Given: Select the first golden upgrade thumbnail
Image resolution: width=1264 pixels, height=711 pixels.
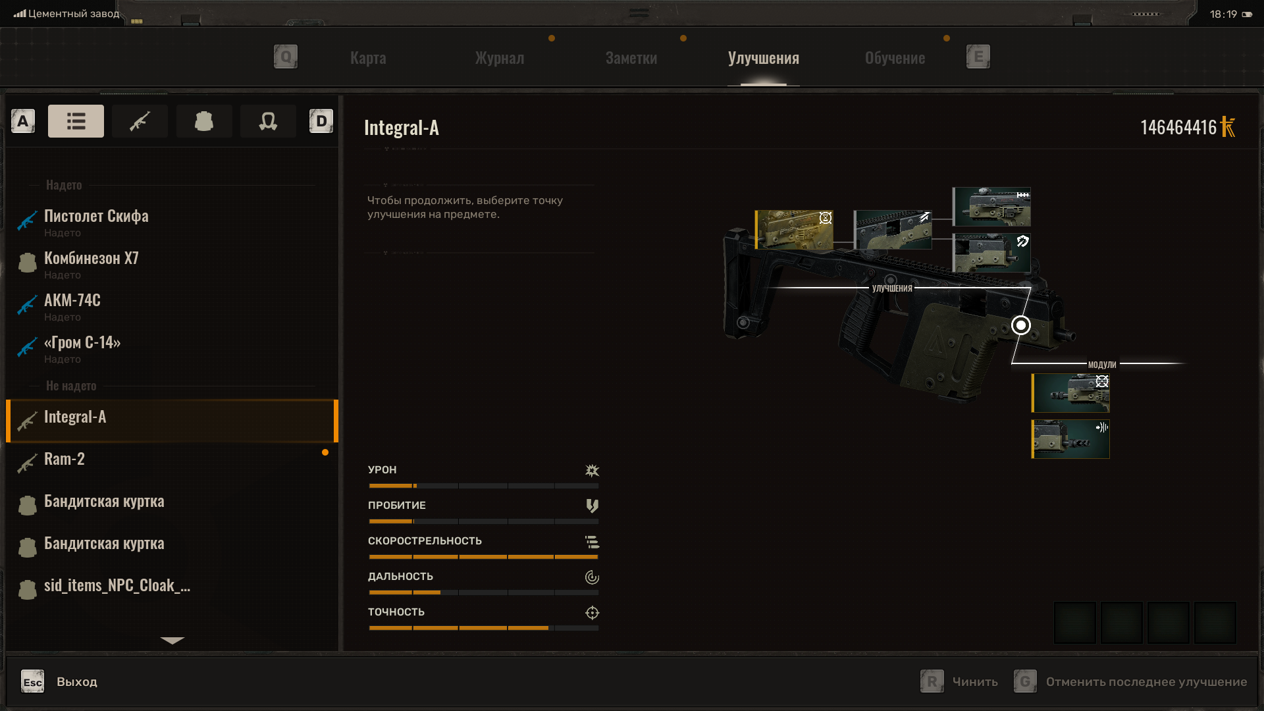Looking at the screenshot, I should pos(794,230).
